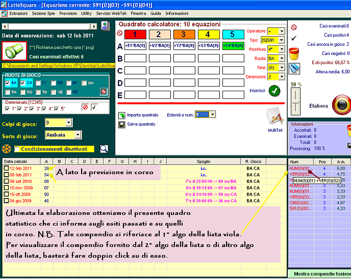Select cyan column 5 header
This screenshot has height=279, width=351.
coord(233,35)
